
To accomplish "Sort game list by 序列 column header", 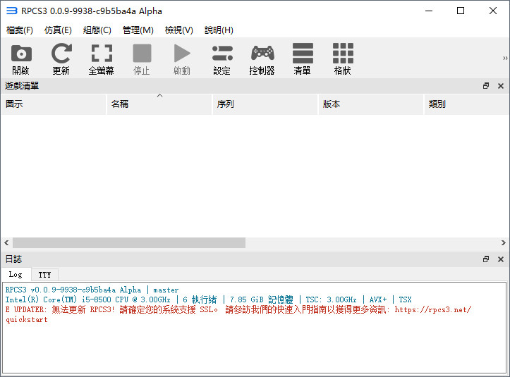I will pyautogui.click(x=265, y=104).
